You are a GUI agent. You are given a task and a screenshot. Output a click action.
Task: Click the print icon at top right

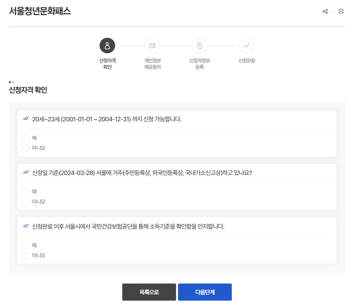point(341,11)
